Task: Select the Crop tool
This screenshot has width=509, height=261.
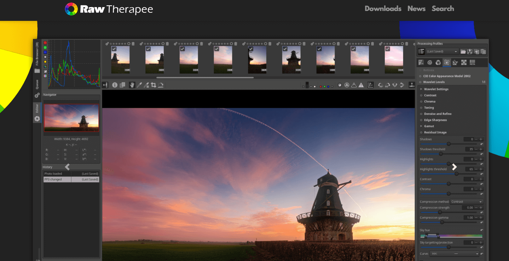Action: point(153,85)
